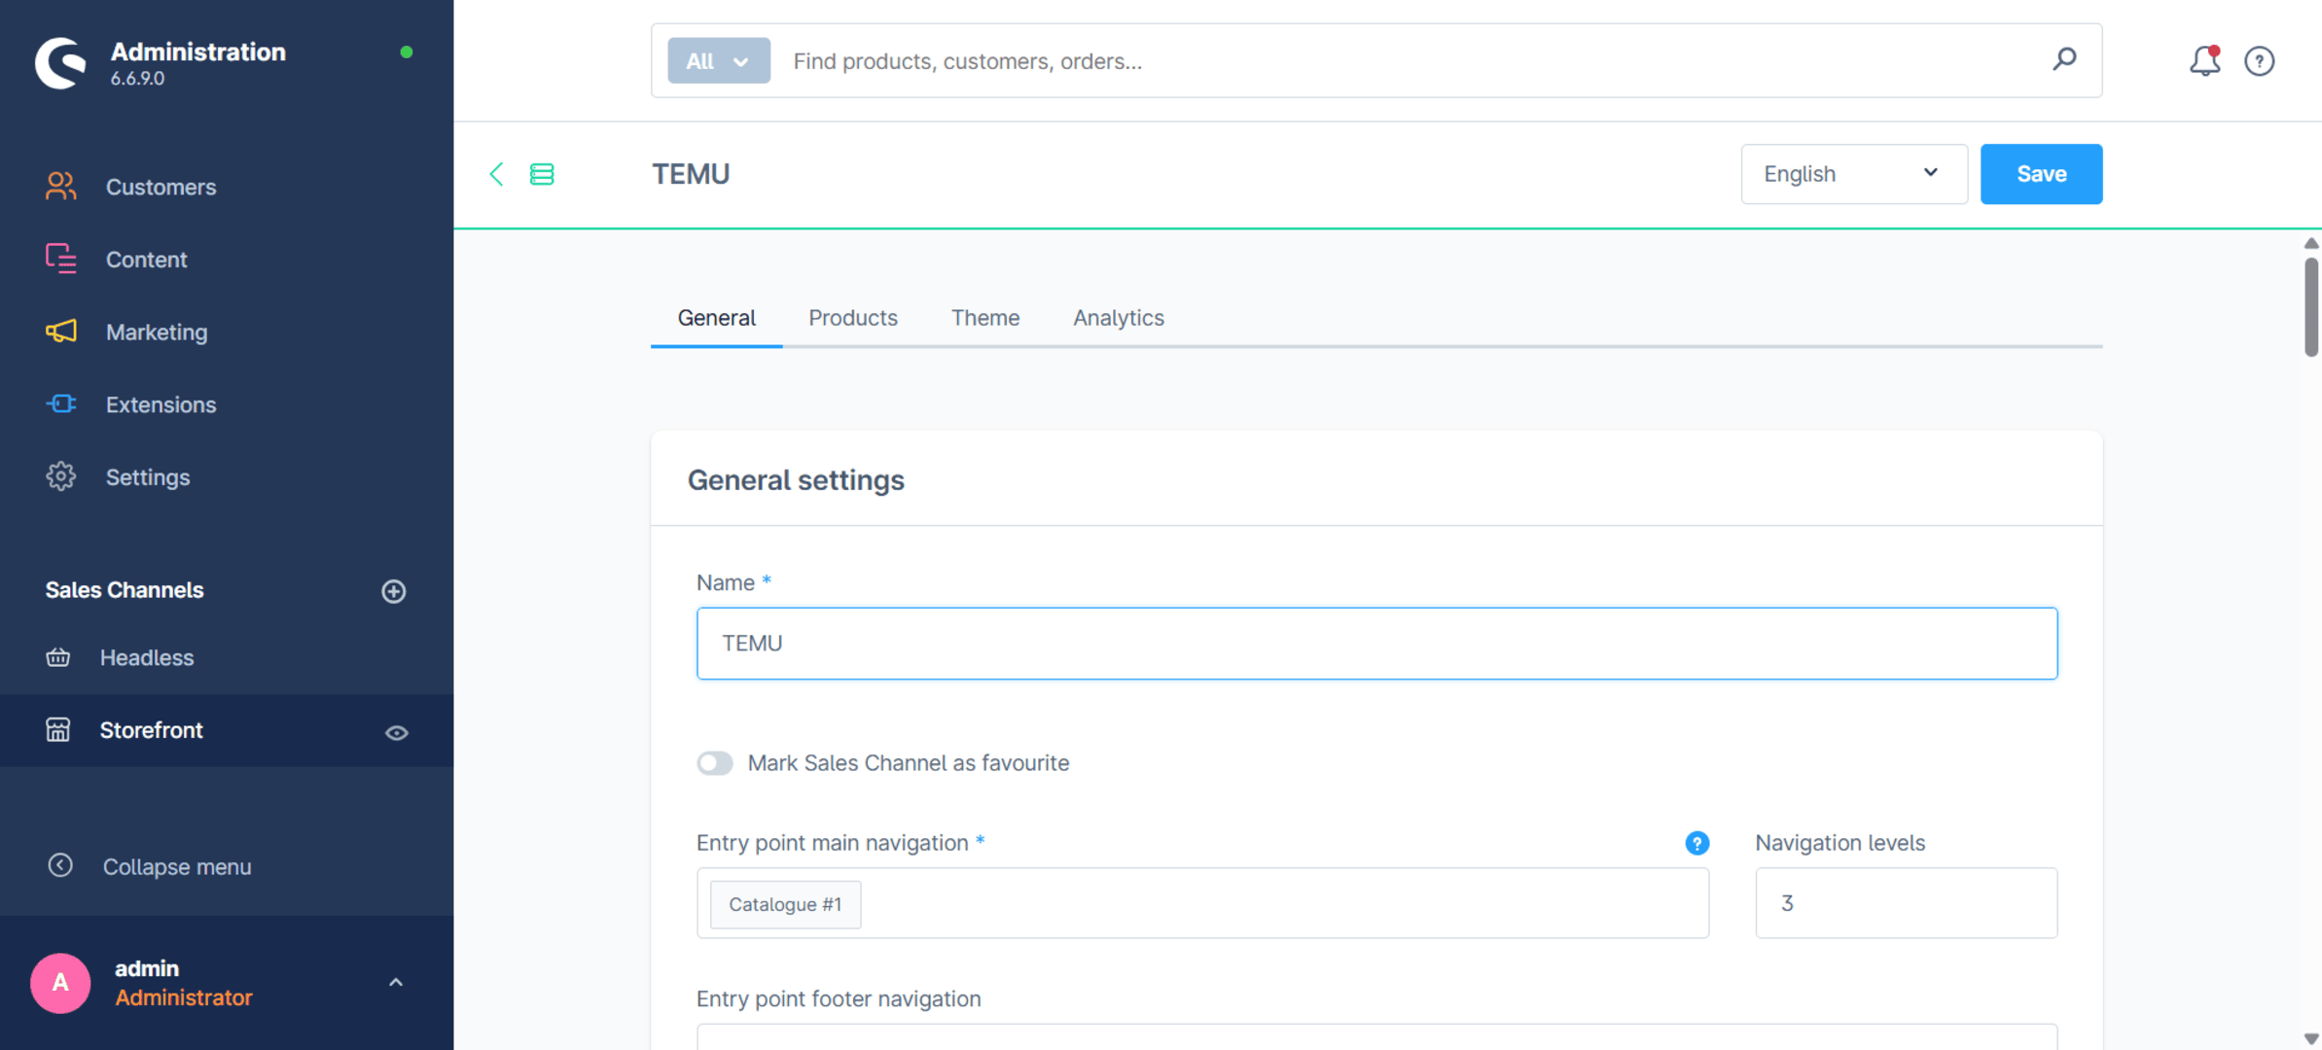Switch to the Analytics tab

(x=1119, y=318)
